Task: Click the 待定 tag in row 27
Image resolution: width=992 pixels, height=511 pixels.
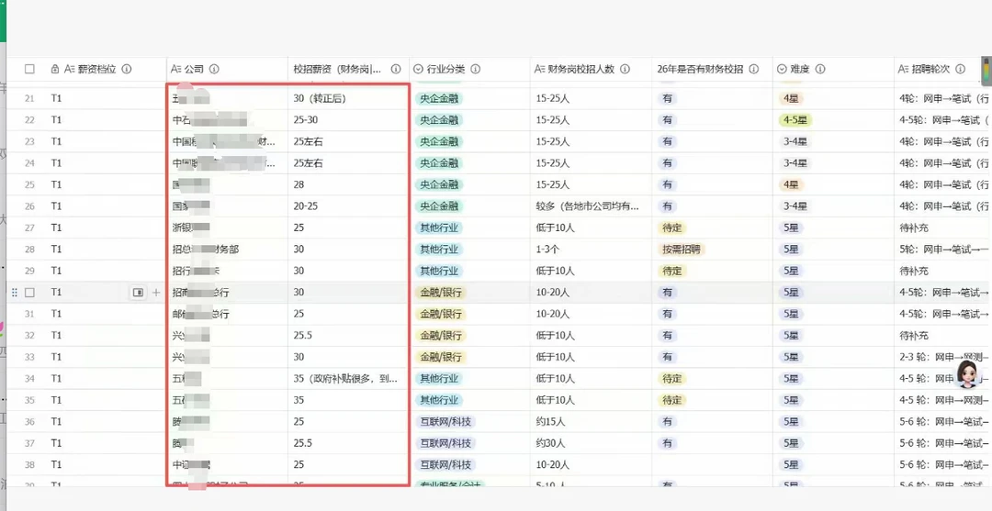Action: tap(671, 228)
